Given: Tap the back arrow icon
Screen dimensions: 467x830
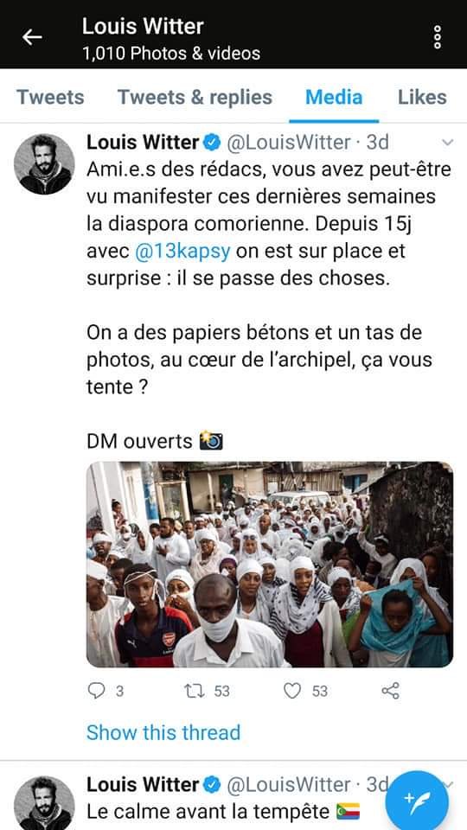Looking at the screenshot, I should (32, 37).
